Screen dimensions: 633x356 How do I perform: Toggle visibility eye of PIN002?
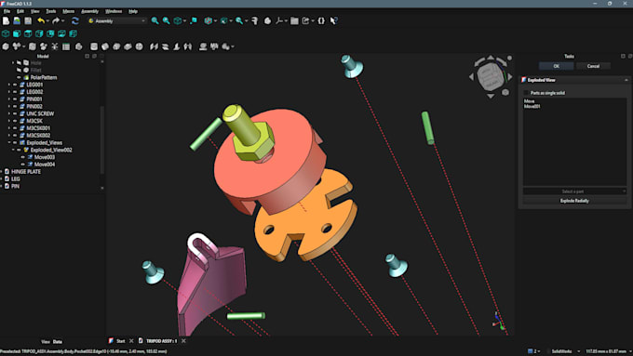(15, 107)
